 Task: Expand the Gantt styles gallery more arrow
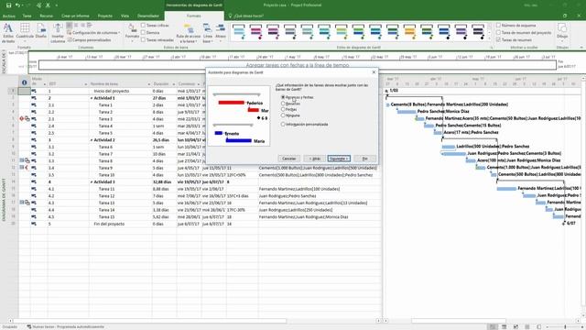click(x=489, y=38)
